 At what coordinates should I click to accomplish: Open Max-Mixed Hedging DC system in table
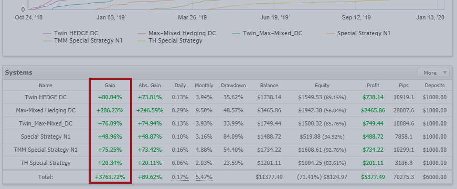pos(46,111)
